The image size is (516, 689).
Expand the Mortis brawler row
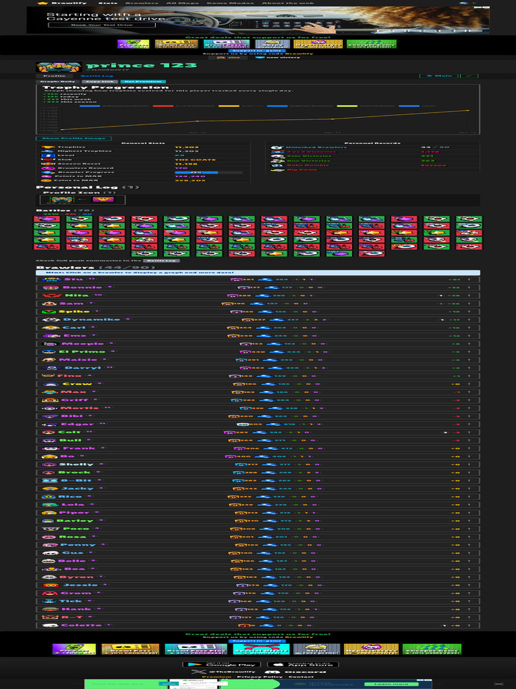[257, 408]
